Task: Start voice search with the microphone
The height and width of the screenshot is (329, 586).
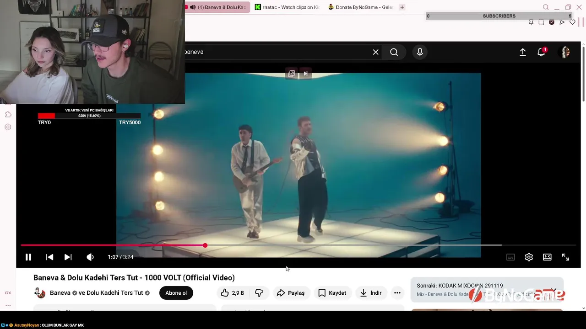Action: [x=420, y=52]
